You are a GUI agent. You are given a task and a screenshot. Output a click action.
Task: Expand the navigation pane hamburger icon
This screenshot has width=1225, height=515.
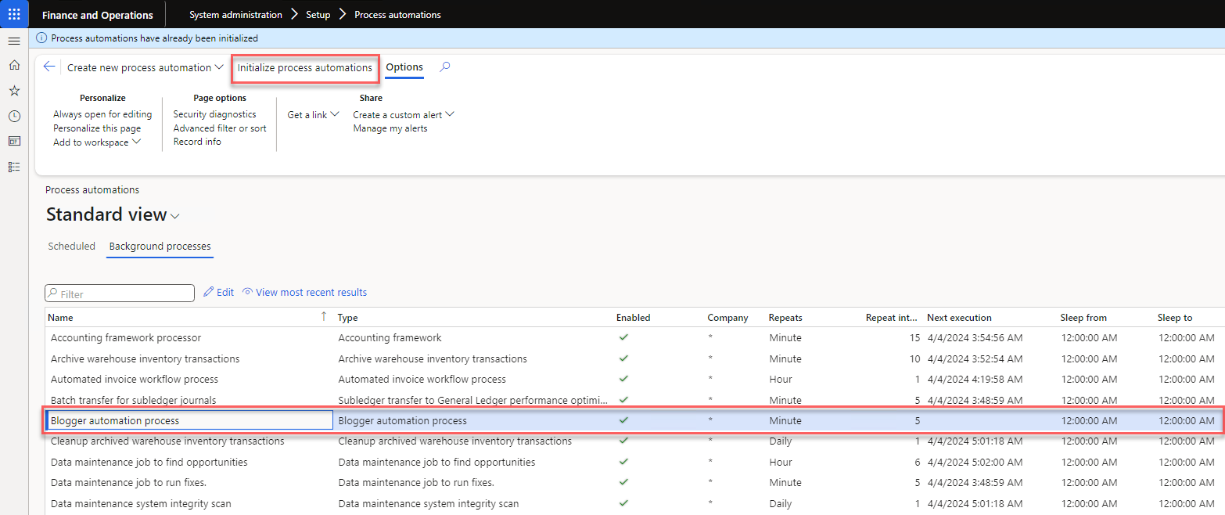14,41
